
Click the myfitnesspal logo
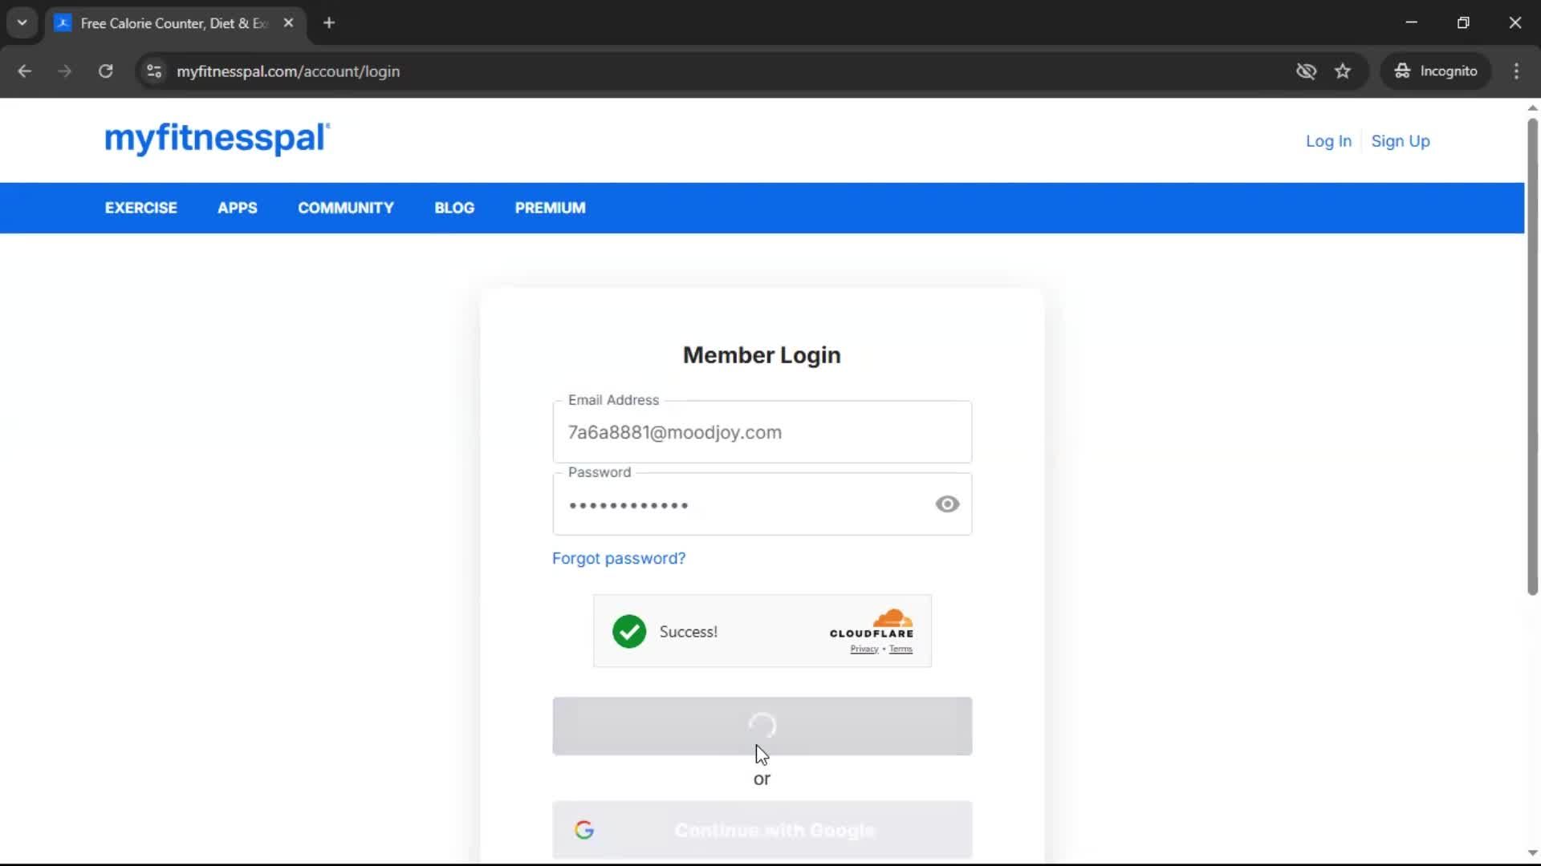(217, 139)
